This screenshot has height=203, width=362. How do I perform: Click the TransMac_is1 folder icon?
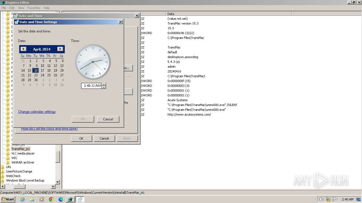(8, 149)
